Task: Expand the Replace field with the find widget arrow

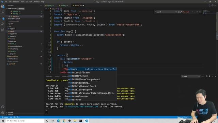Action: click(x=155, y=12)
